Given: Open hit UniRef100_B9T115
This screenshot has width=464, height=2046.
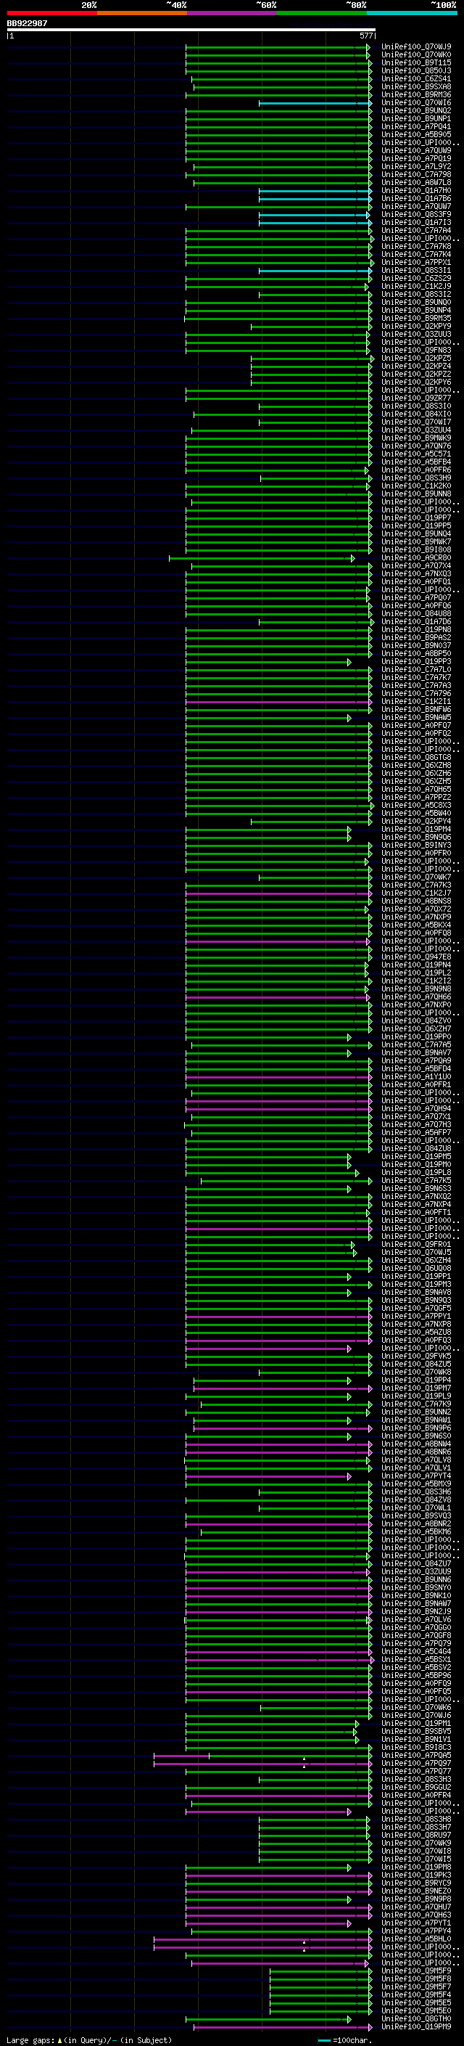Looking at the screenshot, I should [416, 62].
